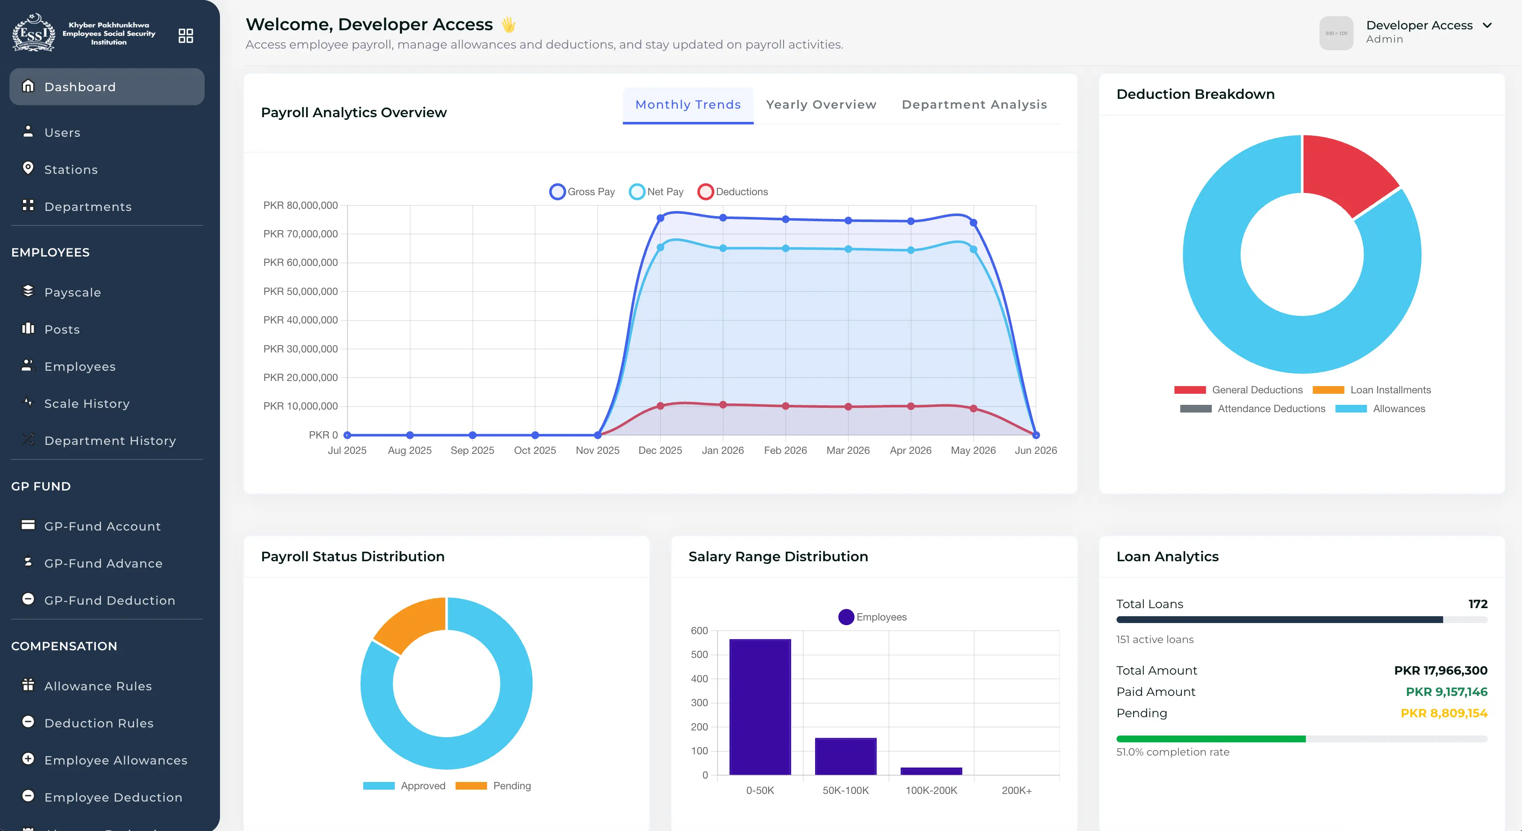Click the 0-50K salary range bar
The image size is (1522, 831).
pos(760,707)
